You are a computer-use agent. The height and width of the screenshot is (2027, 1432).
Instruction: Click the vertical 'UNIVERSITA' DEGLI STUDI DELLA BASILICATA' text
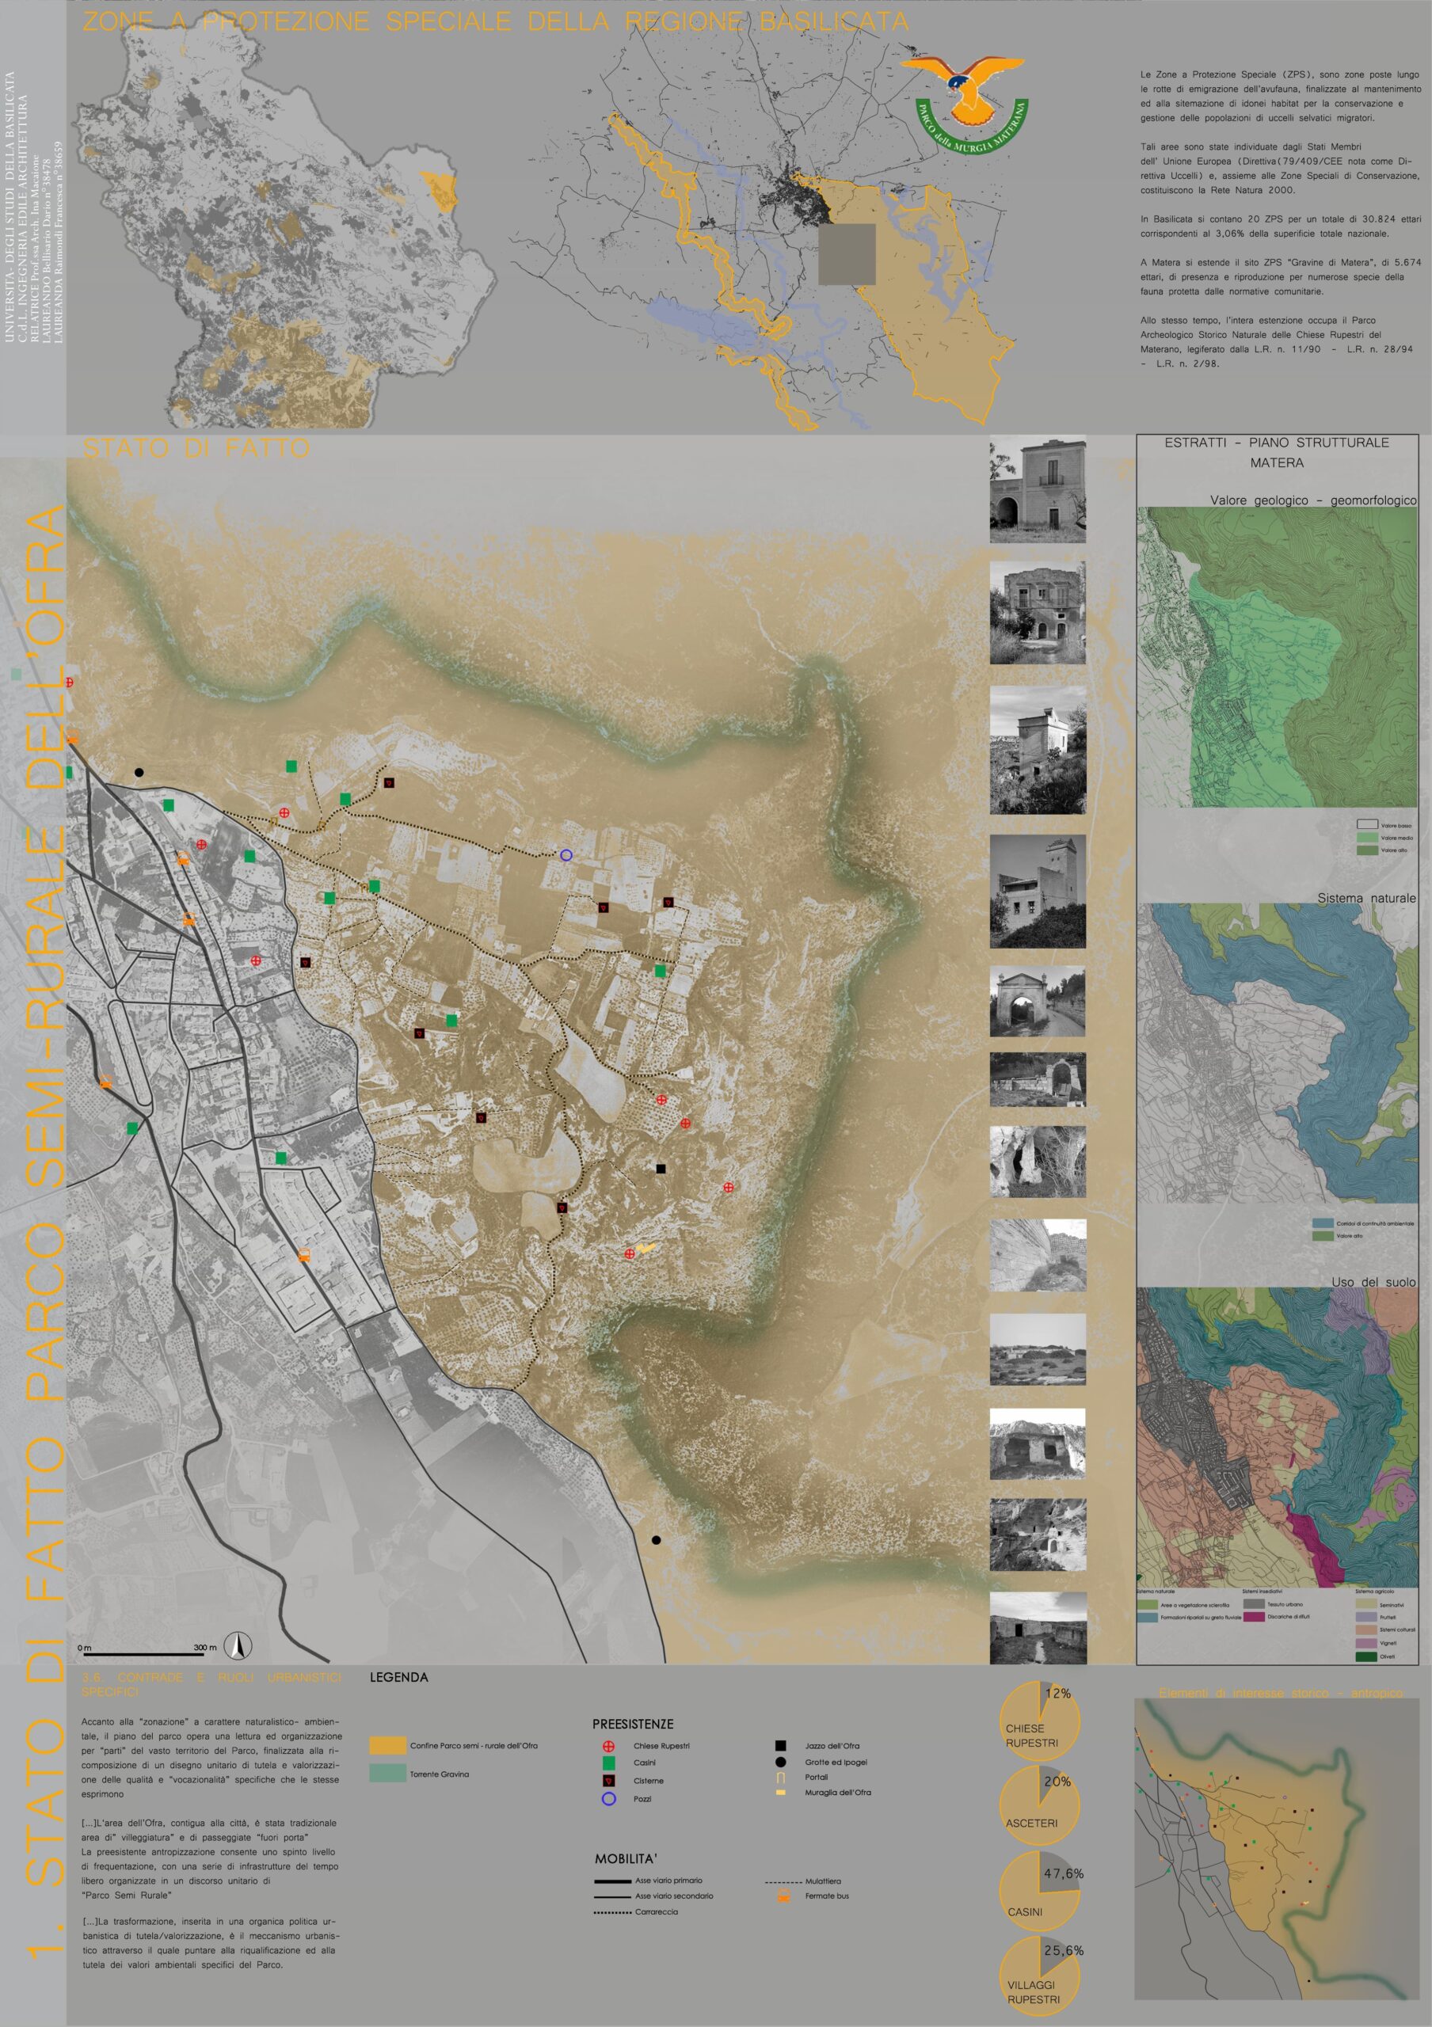(x=10, y=207)
